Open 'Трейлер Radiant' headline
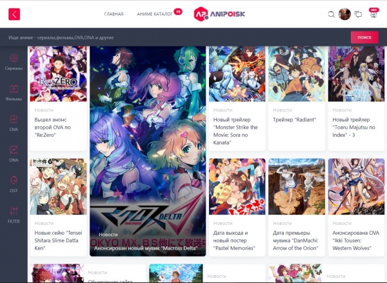Screen dimensions: 387x283 (294, 120)
